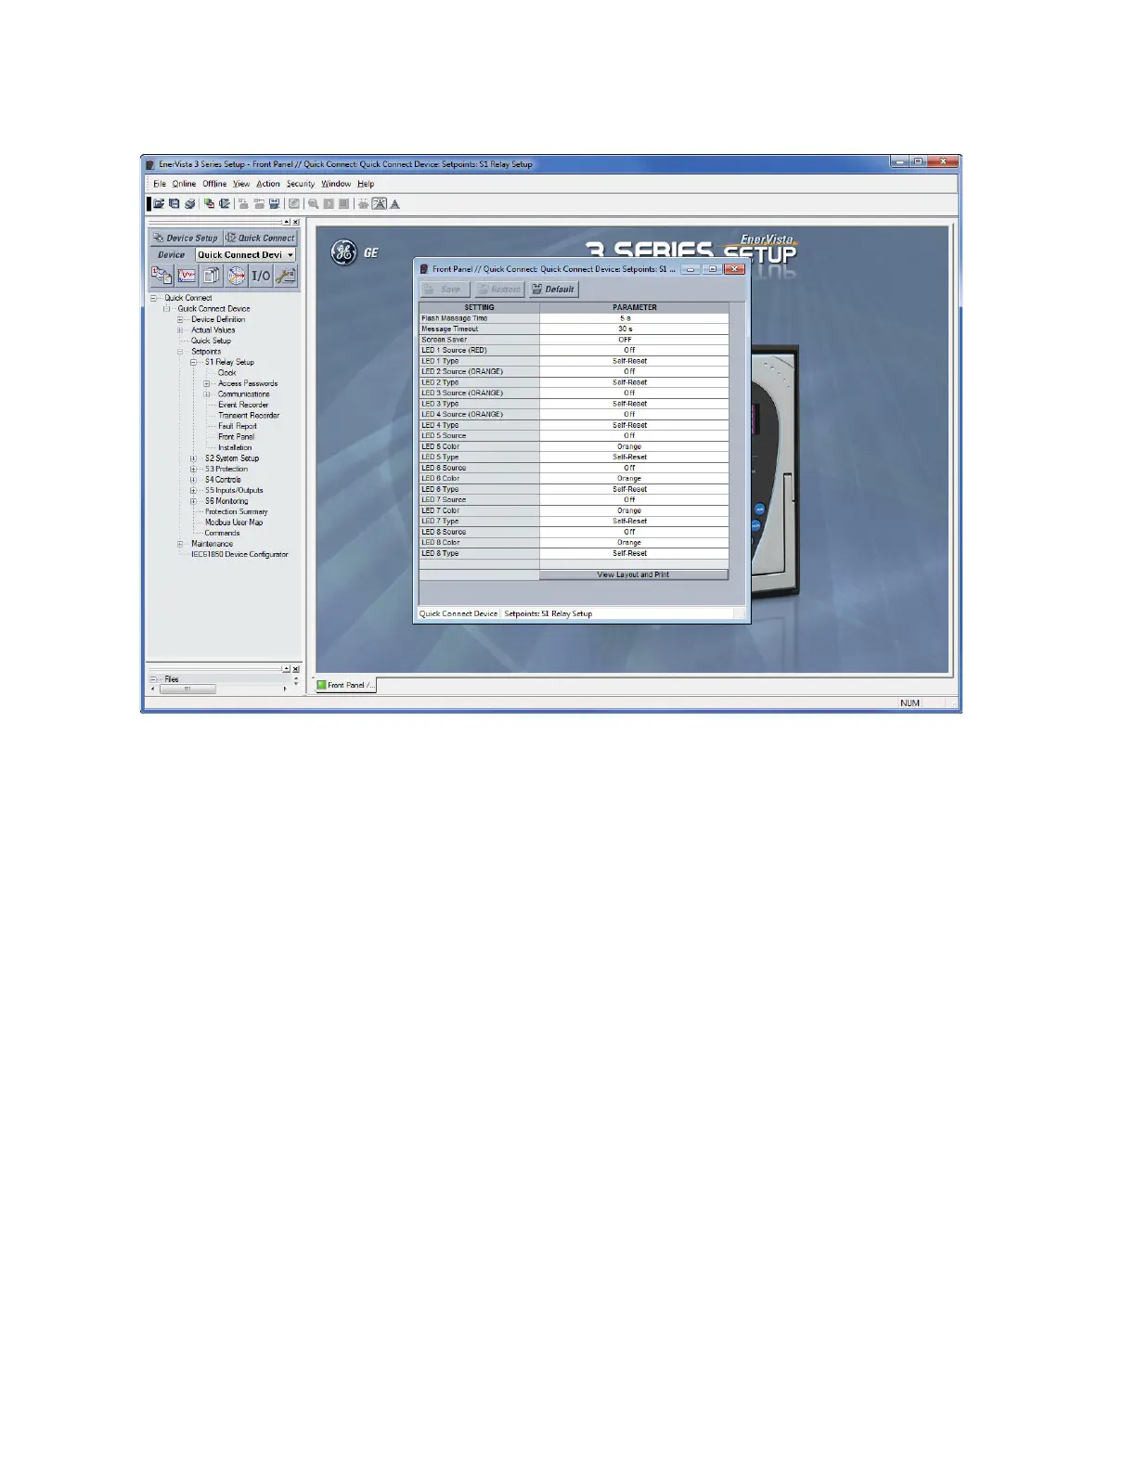
Task: Expand the S5 Inputs/Outputs node
Action: tap(194, 491)
